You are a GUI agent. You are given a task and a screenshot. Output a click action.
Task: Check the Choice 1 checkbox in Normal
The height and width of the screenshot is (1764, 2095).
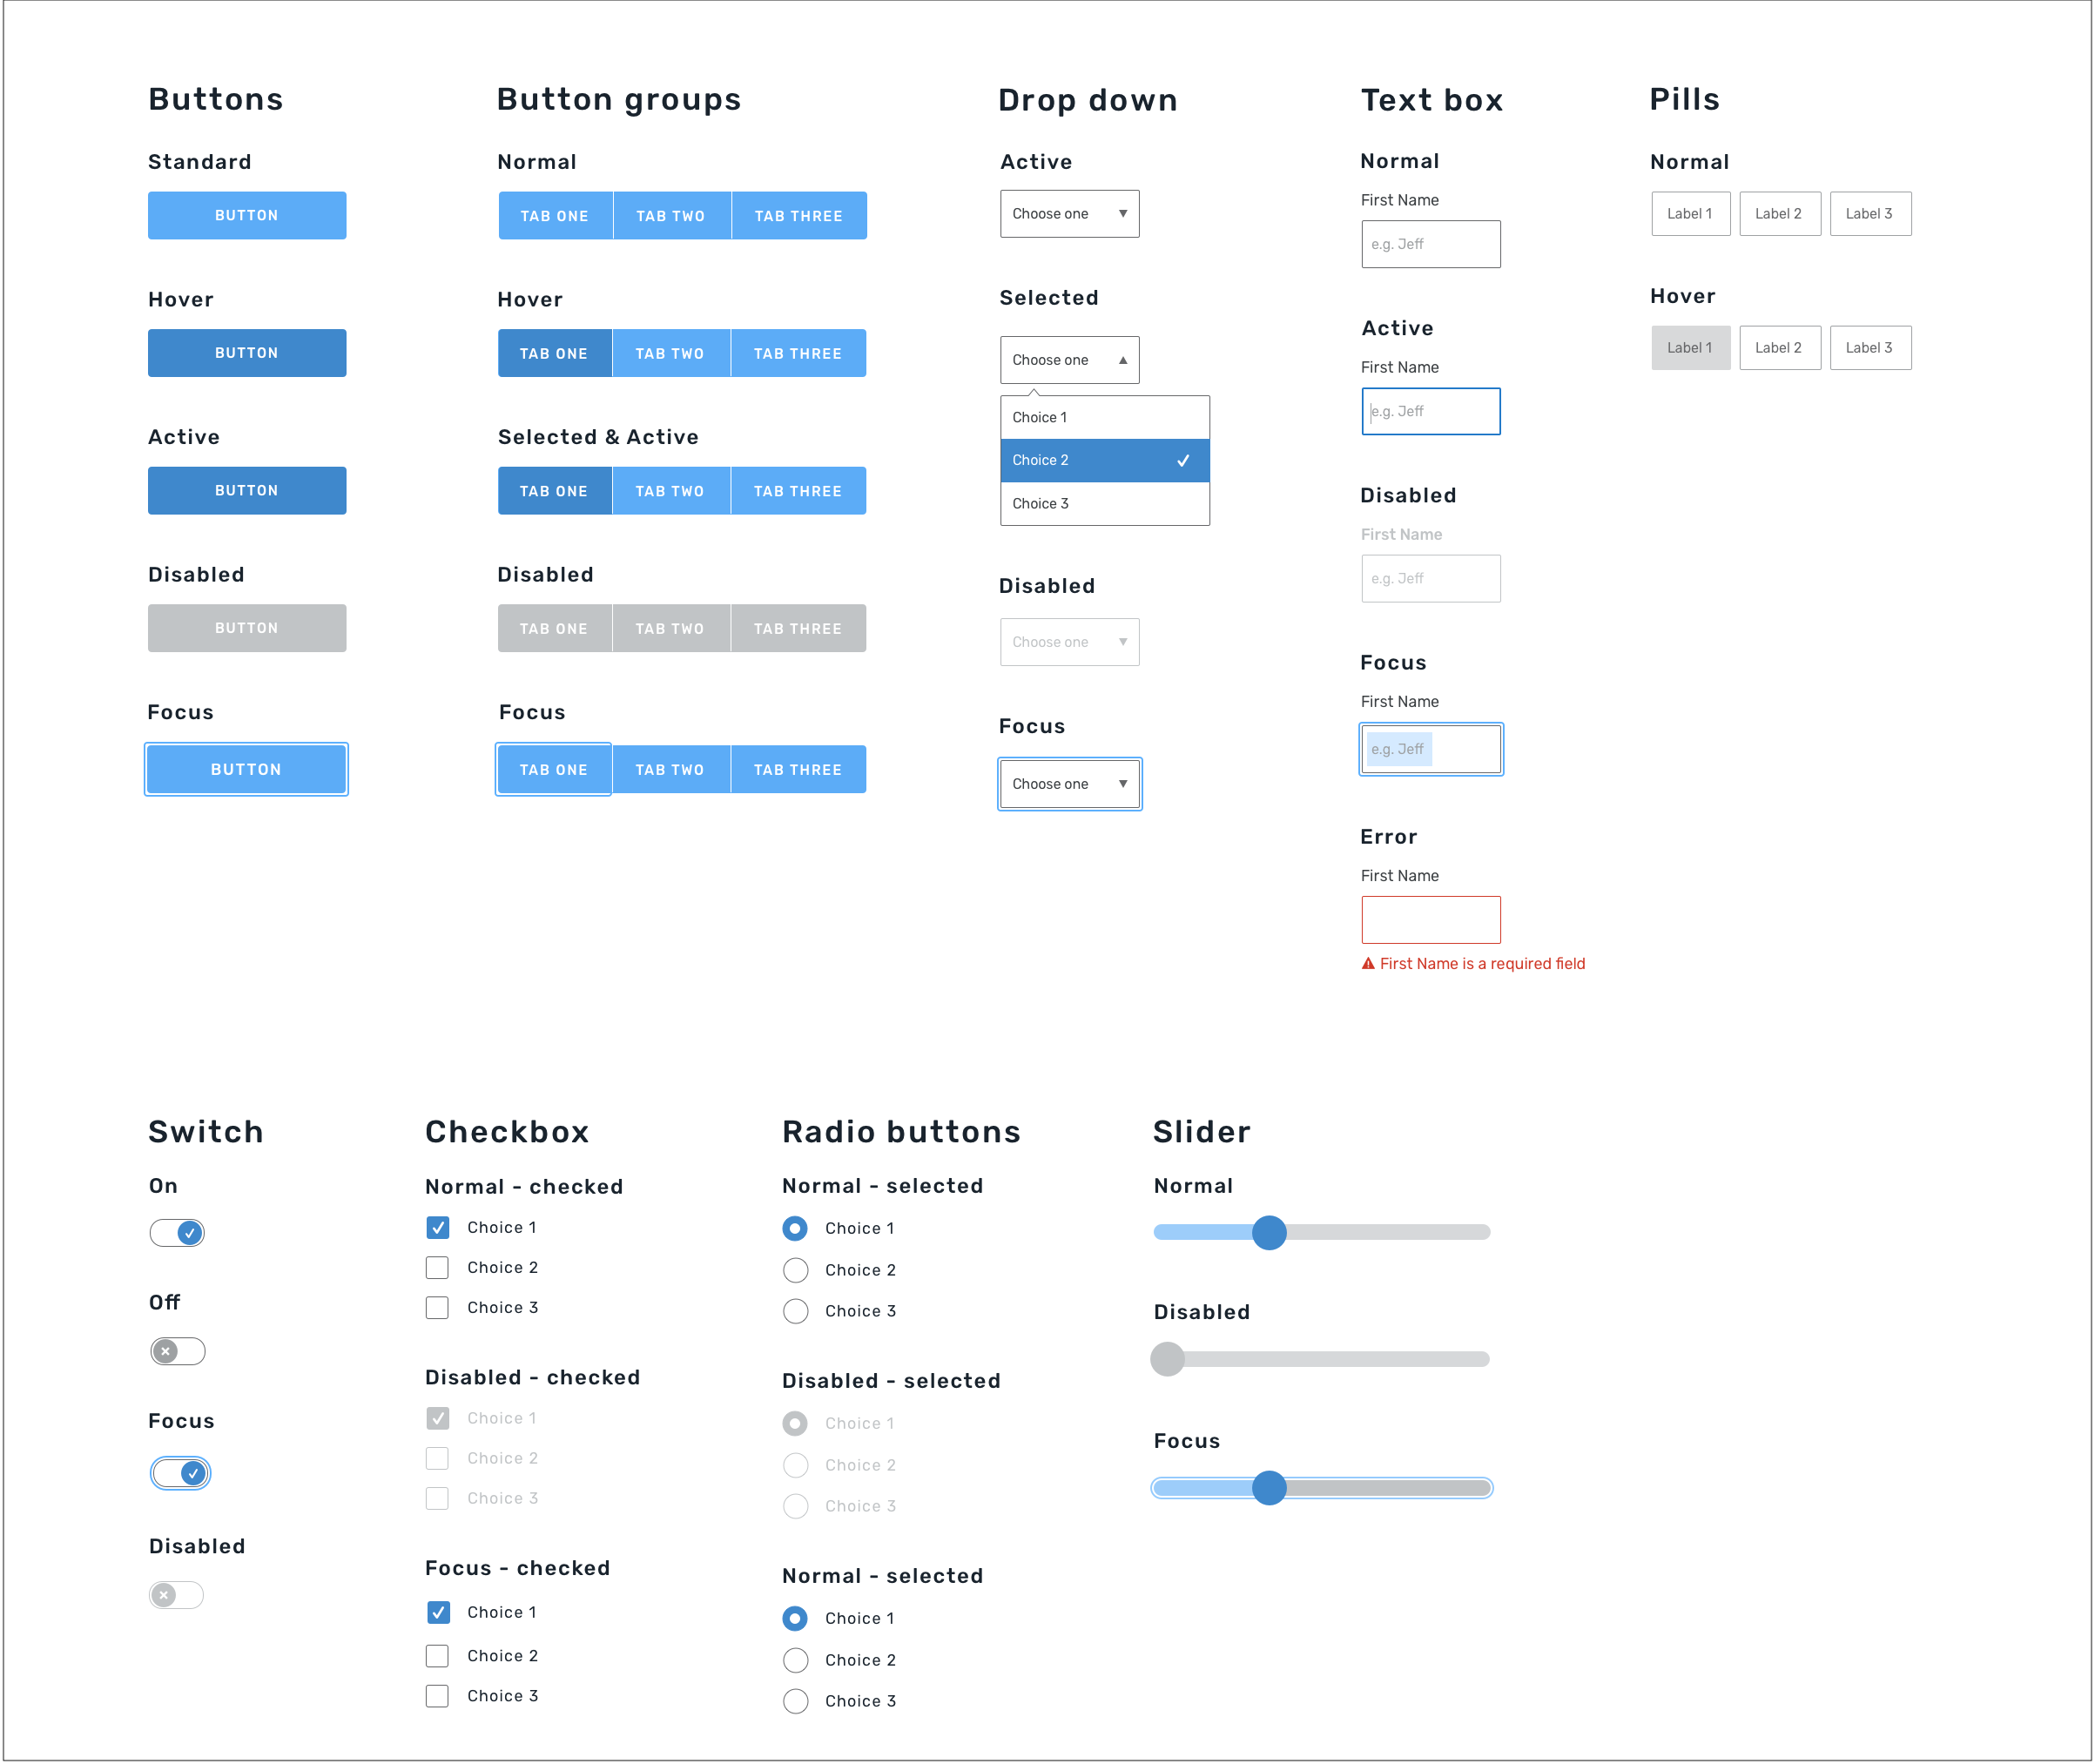pos(438,1225)
